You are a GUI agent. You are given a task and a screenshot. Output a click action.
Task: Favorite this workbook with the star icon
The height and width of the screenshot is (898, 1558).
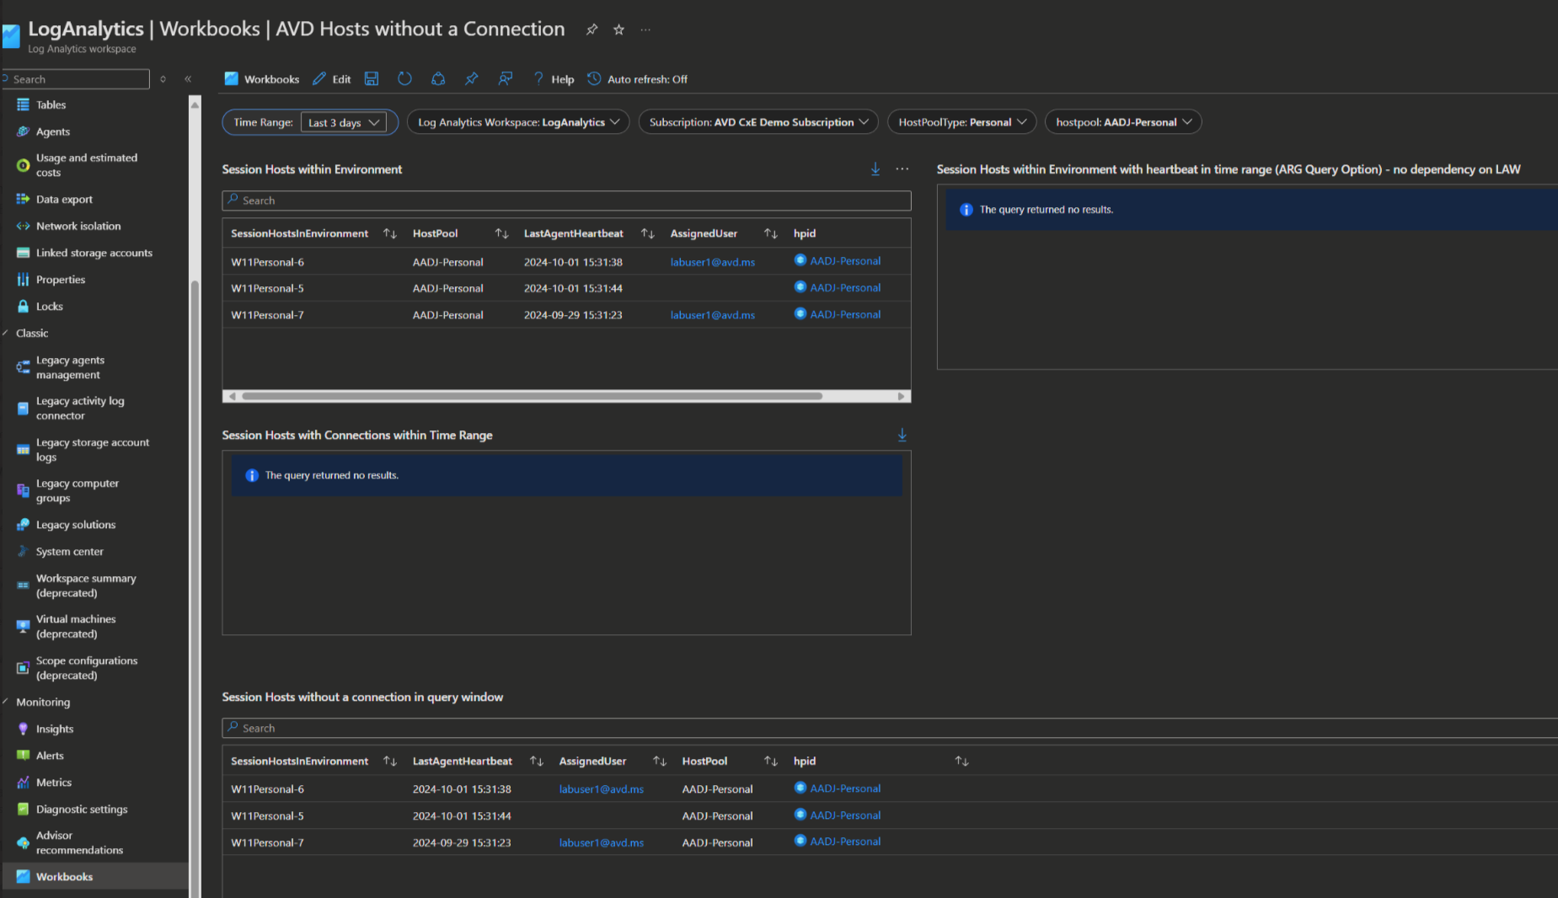click(x=618, y=29)
